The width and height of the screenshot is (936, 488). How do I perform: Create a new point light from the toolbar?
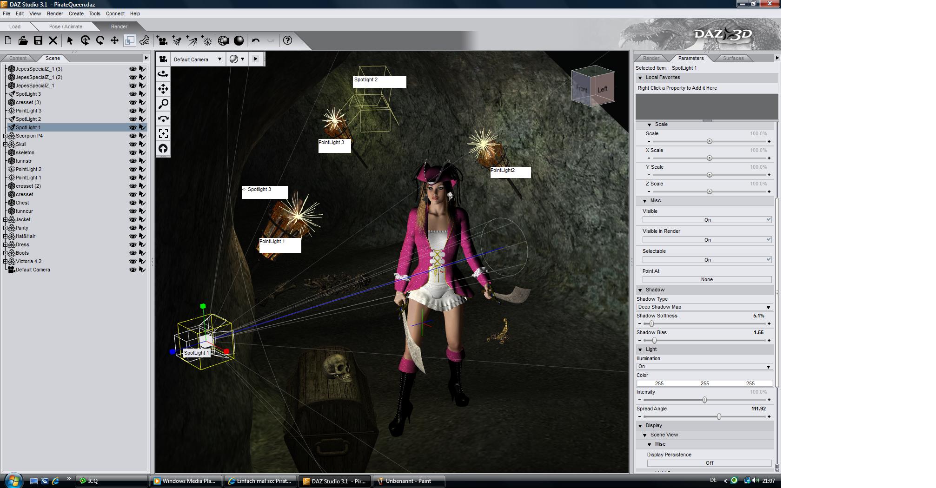pyautogui.click(x=207, y=41)
